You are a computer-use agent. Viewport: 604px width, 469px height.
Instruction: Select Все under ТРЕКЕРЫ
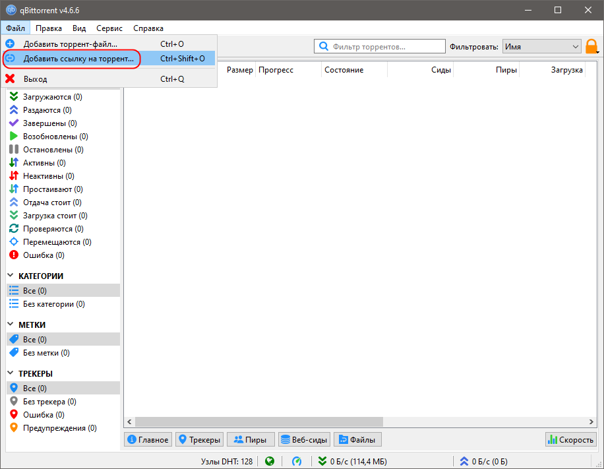[x=63, y=388]
